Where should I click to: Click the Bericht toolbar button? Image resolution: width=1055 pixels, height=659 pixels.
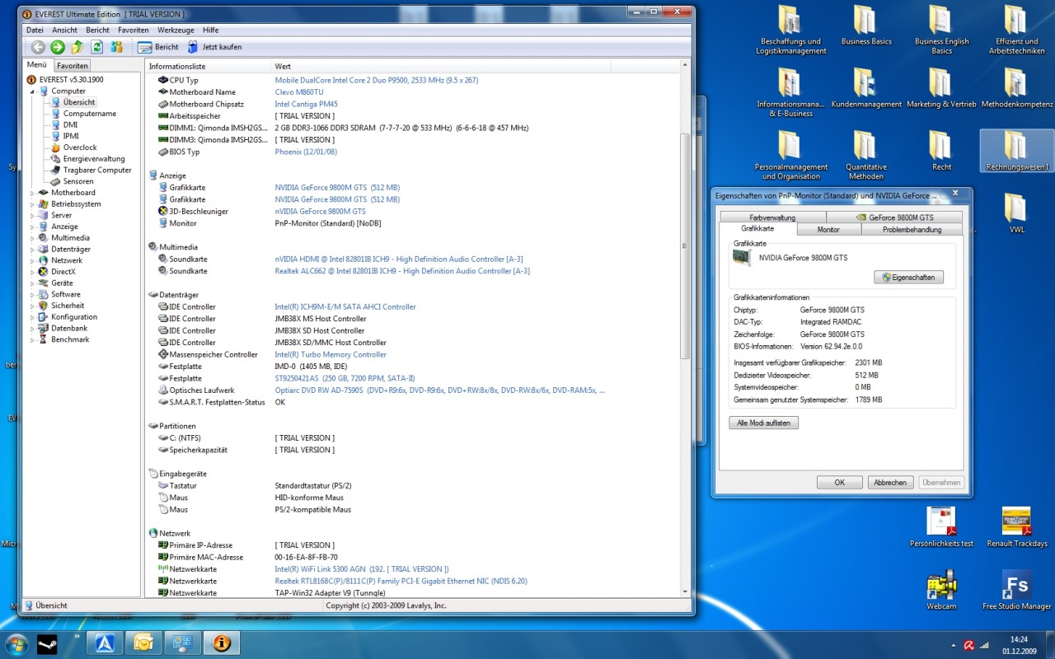pyautogui.click(x=158, y=47)
